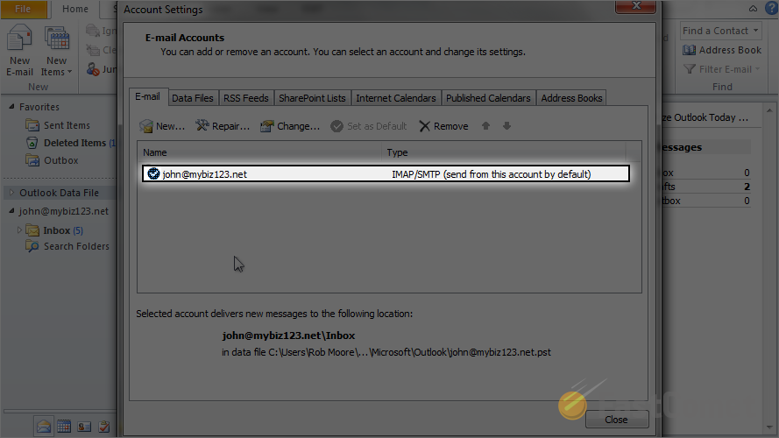The image size is (779, 438).
Task: Click the Outlook Help question icon
Action: coord(771,9)
